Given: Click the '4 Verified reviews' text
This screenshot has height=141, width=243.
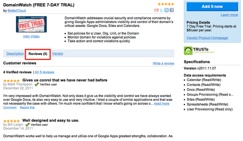Looking at the screenshot, I should tap(17, 72).
